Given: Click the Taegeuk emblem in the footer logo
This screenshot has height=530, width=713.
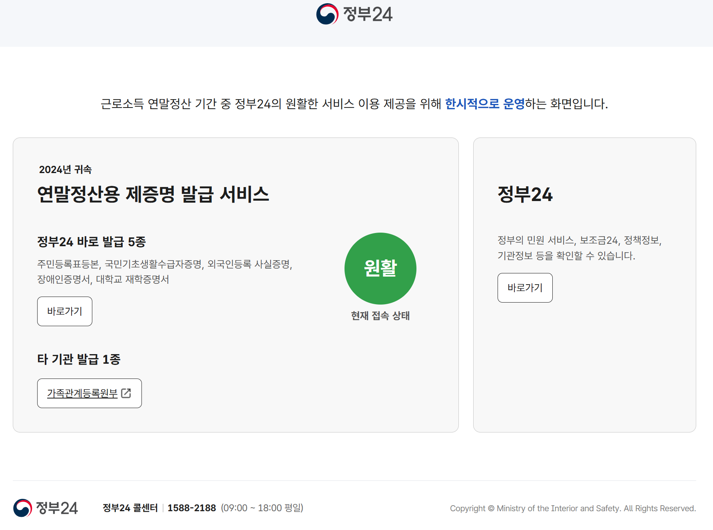Looking at the screenshot, I should [x=23, y=508].
